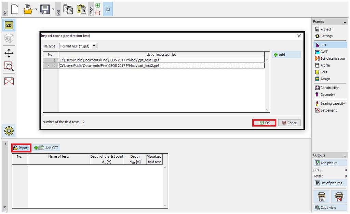The width and height of the screenshot is (350, 214).
Task: Open the List of pictures
Action: [331, 183]
